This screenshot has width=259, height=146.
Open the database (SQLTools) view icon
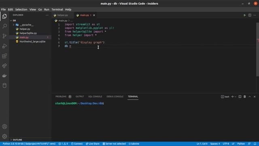click(x=4, y=86)
